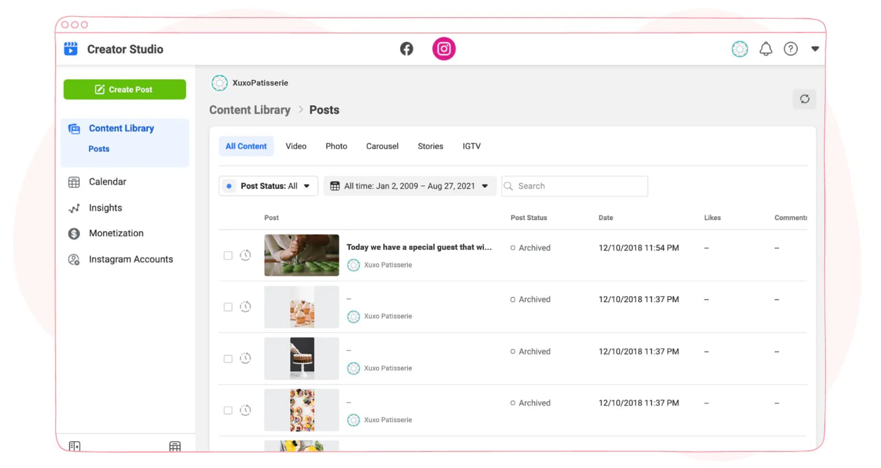The height and width of the screenshot is (468, 881).
Task: Open the green macarons post thumbnail
Action: click(x=302, y=255)
